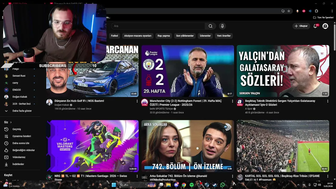Click the blue sound-wave extension icon
Viewport: 336px width, 189px height.
tap(310, 11)
